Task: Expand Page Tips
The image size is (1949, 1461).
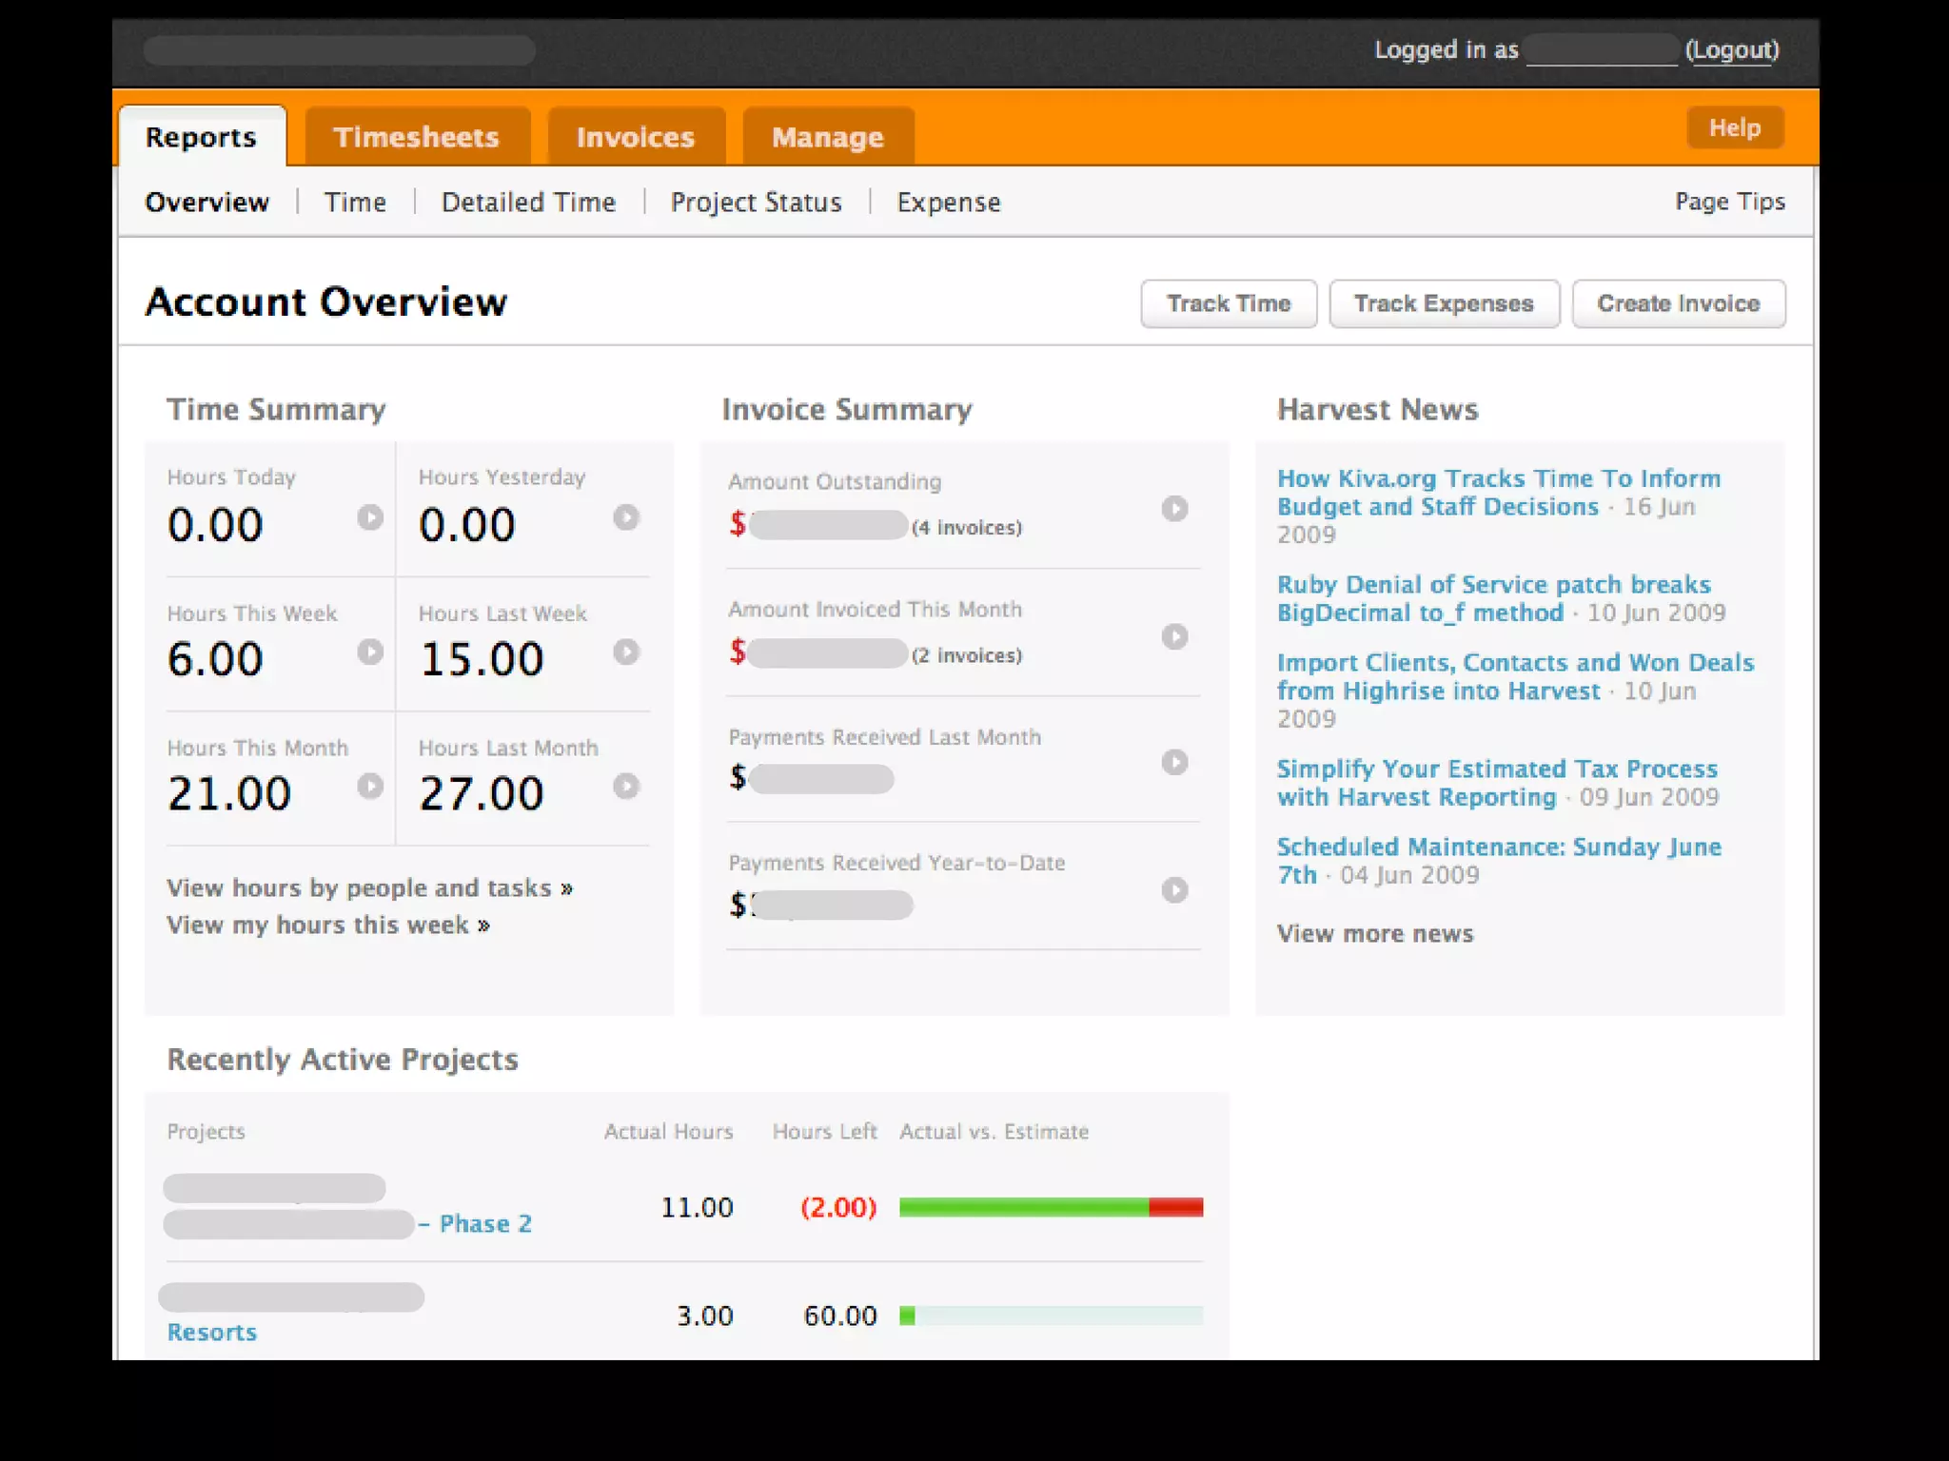Action: pos(1729,202)
